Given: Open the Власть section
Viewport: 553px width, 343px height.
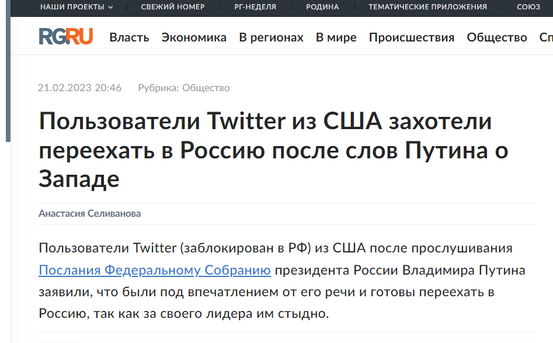Looking at the screenshot, I should point(129,37).
